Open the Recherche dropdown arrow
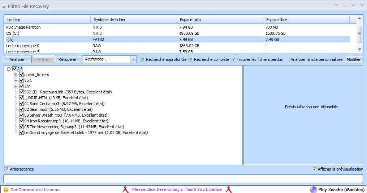Viewport: 367px width, 193px height. coord(133,59)
